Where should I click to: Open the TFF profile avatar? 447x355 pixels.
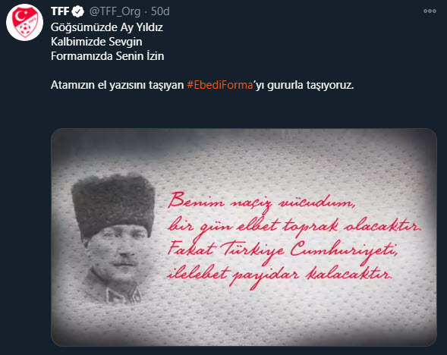coord(24,23)
